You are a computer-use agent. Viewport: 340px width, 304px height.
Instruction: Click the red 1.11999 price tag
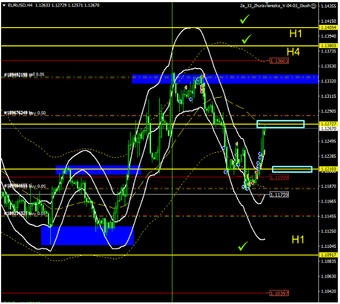279,177
